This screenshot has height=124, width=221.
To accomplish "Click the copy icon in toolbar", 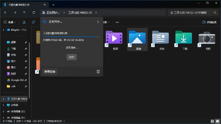I will click(x=33, y=22).
